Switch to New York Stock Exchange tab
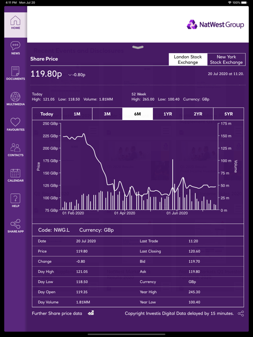This screenshot has height=337, width=253. click(x=226, y=60)
